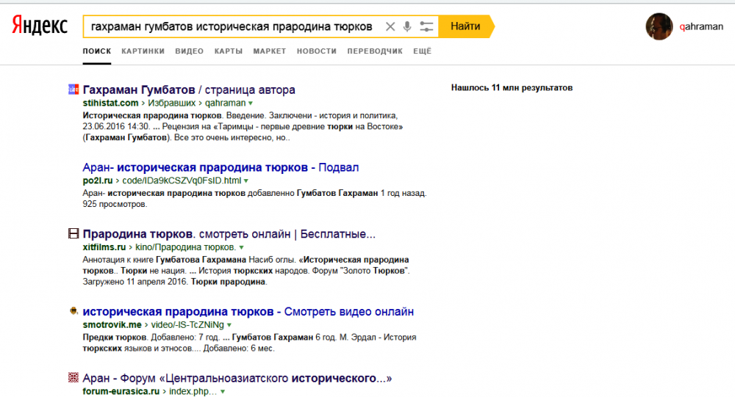Open the po2l.ru domain link
Image resolution: width=735 pixels, height=397 pixels.
click(98, 181)
